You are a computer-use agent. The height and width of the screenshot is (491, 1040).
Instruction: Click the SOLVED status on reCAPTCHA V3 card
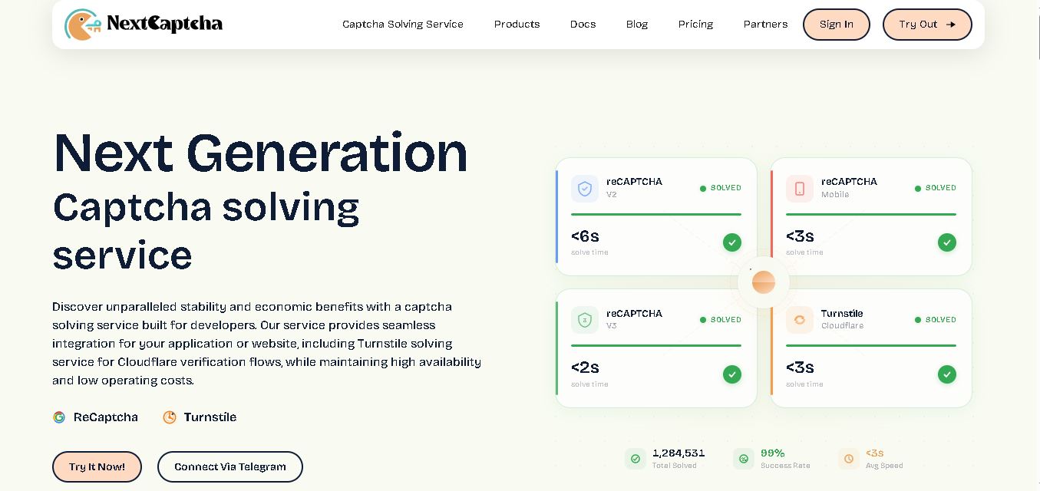point(721,320)
